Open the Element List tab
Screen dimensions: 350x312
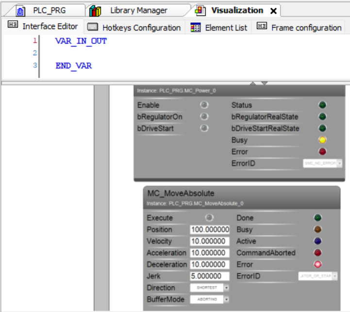[x=226, y=28]
